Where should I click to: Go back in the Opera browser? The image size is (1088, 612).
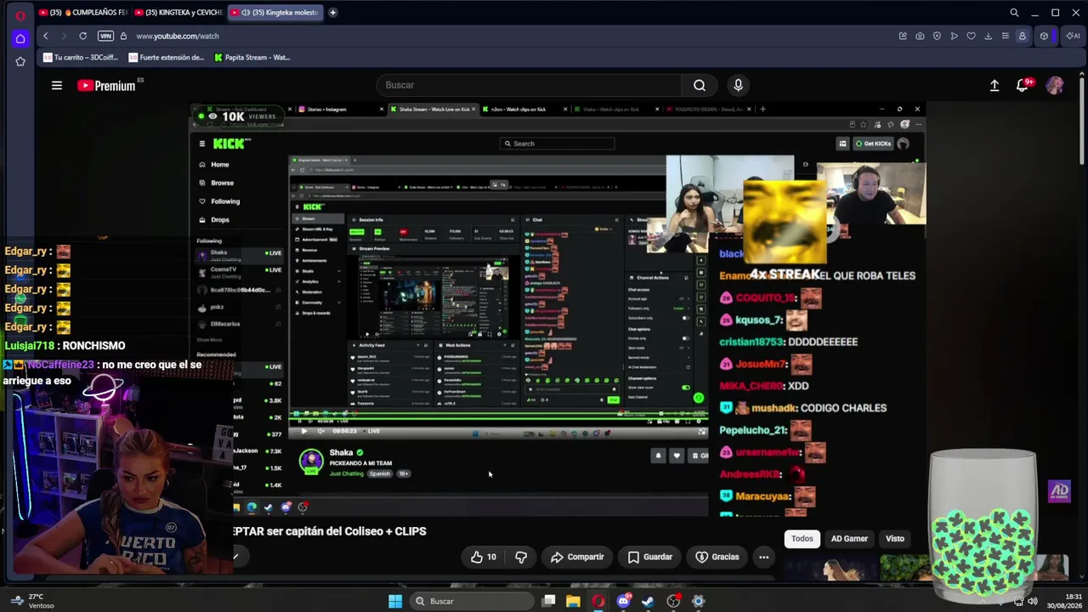(x=46, y=36)
